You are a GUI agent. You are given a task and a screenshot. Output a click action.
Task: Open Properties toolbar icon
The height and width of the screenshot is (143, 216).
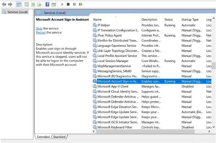point(27,4)
